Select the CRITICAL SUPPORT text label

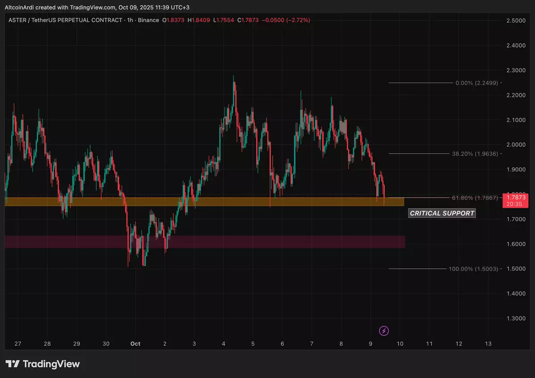[442, 213]
